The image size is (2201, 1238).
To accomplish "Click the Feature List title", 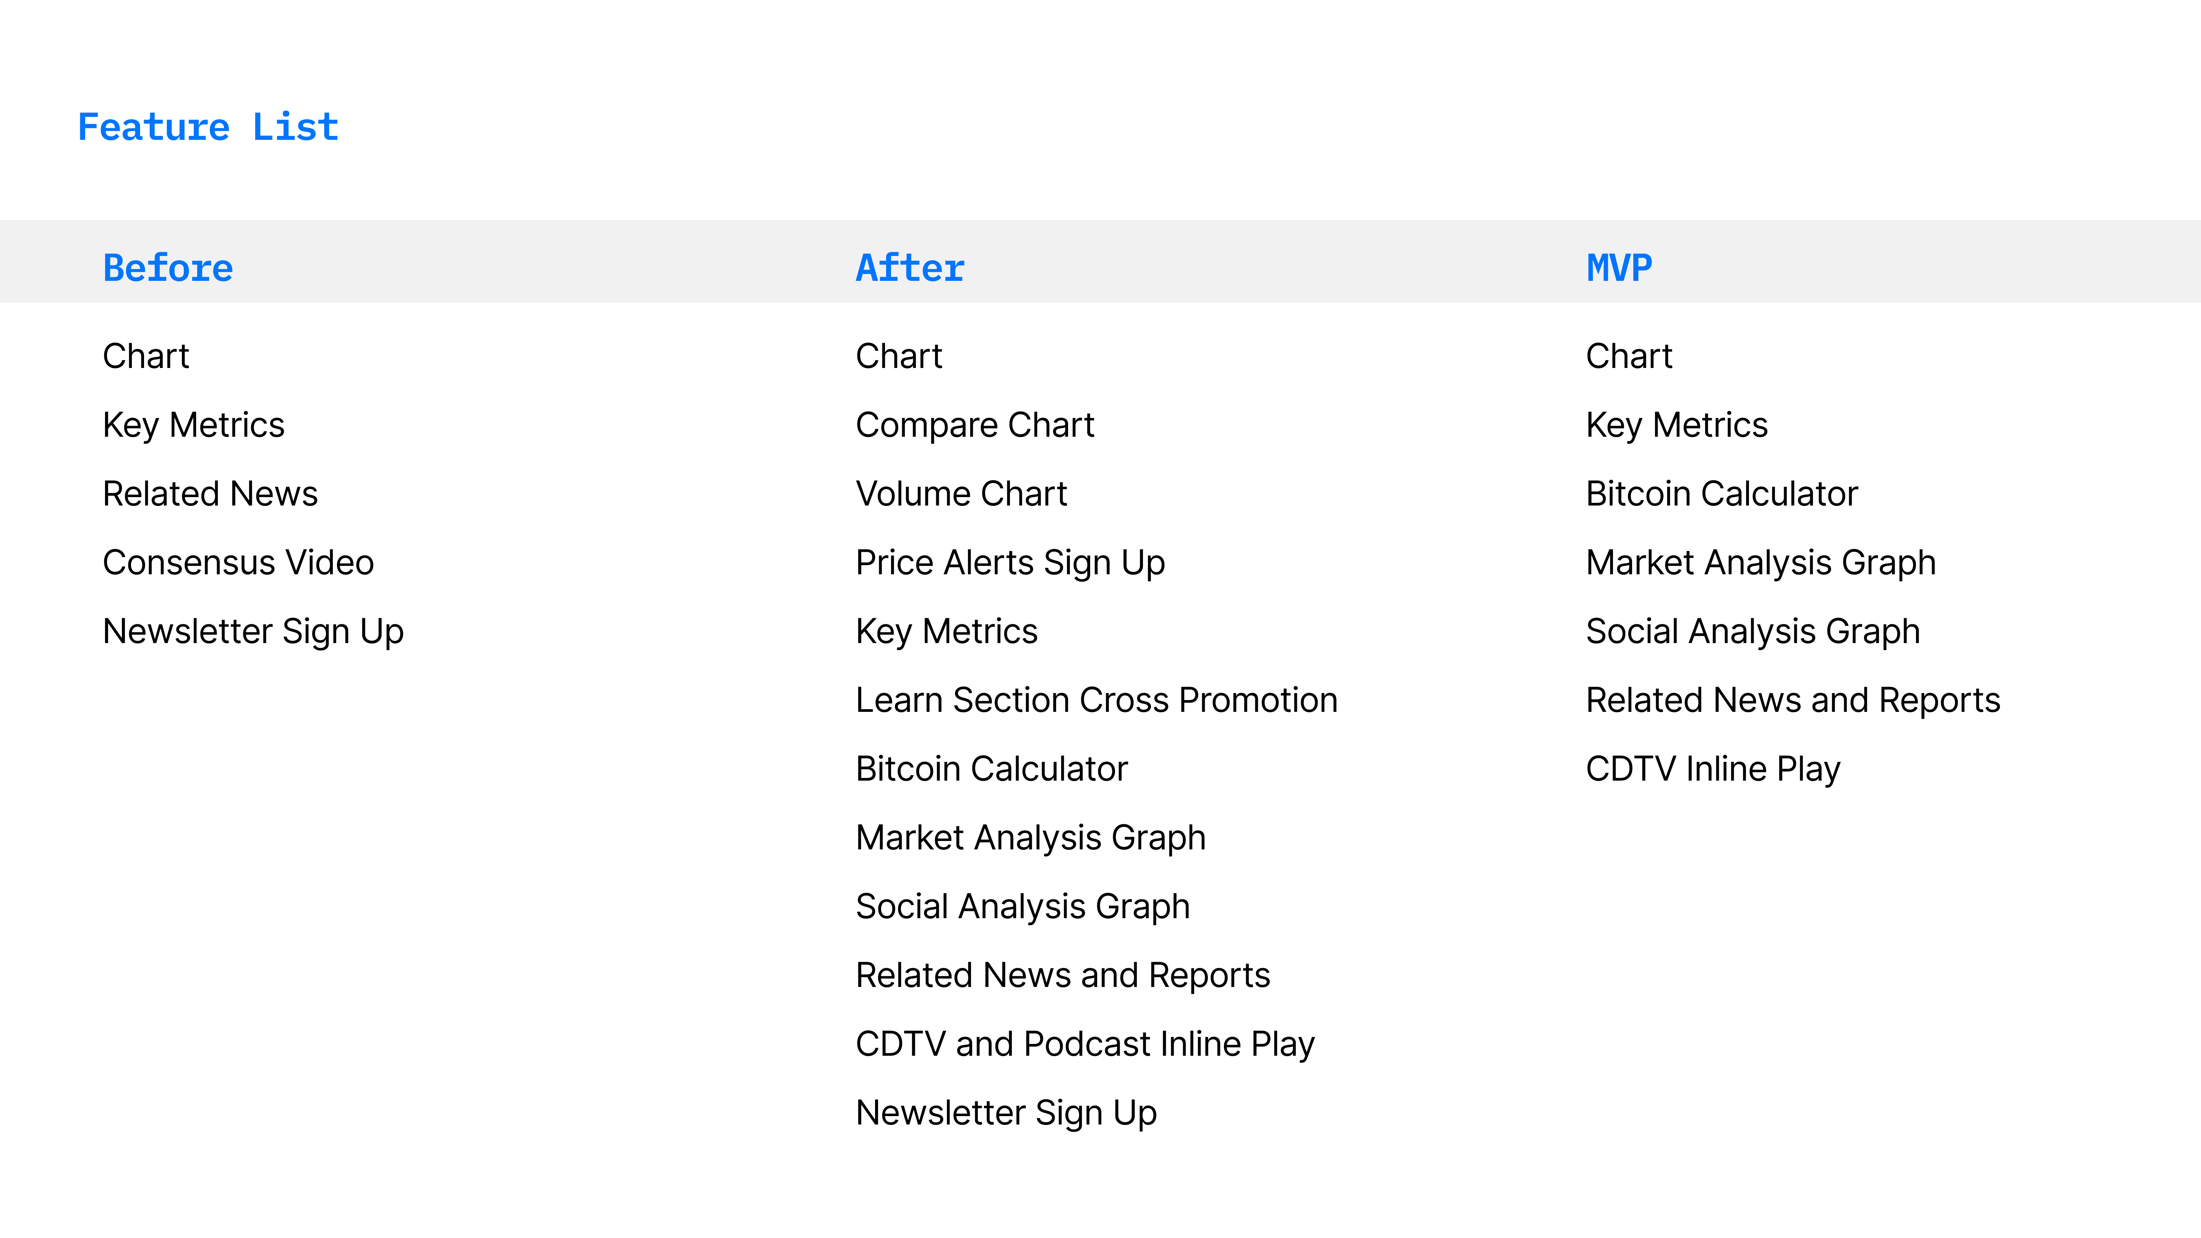I will [207, 127].
